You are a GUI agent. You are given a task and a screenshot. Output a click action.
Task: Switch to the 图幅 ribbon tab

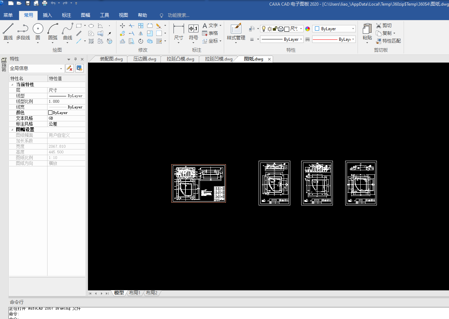point(86,15)
